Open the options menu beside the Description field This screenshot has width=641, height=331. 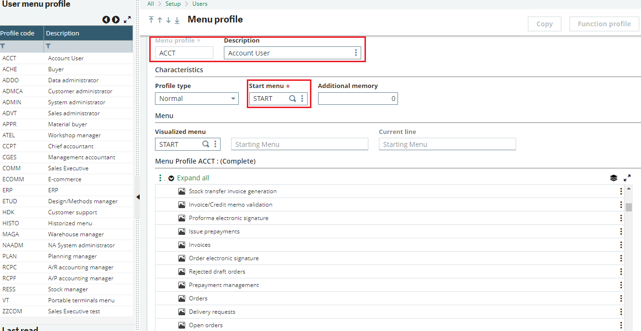click(355, 53)
